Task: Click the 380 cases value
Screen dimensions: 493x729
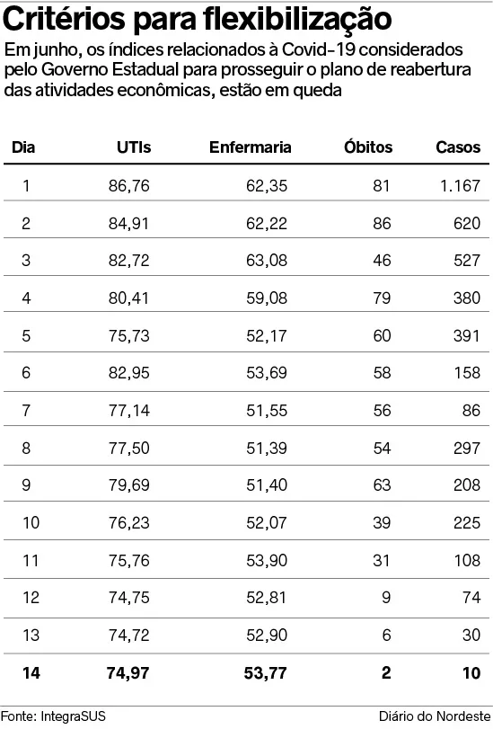Action: click(467, 298)
